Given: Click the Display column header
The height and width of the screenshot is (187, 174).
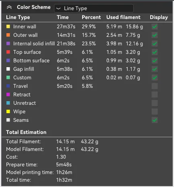Looking at the screenshot, I should pos(159,17).
